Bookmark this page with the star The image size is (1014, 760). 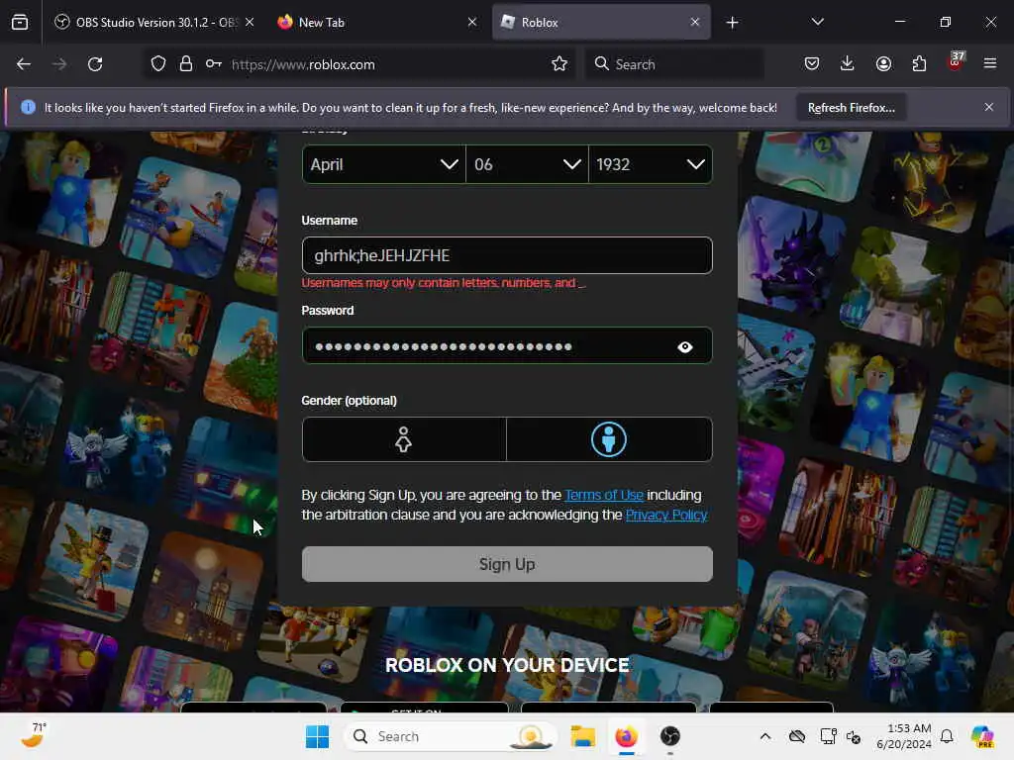point(559,64)
